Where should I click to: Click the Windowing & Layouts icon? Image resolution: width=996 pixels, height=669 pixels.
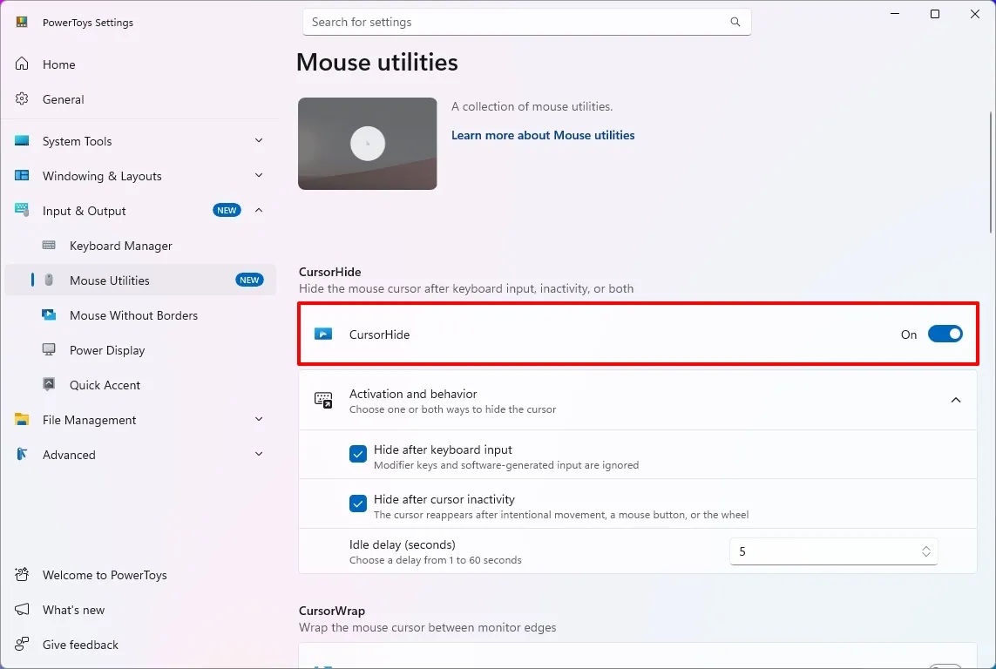[22, 176]
